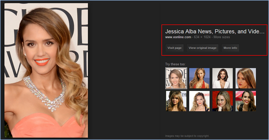Open the More info button
The height and width of the screenshot is (140, 269).
(230, 48)
